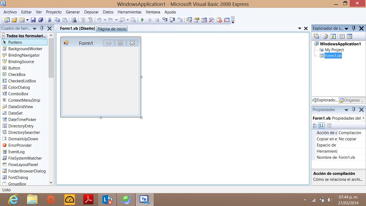The height and width of the screenshot is (206, 366).
Task: Open the Undo dropdown arrow
Action: tap(105, 20)
